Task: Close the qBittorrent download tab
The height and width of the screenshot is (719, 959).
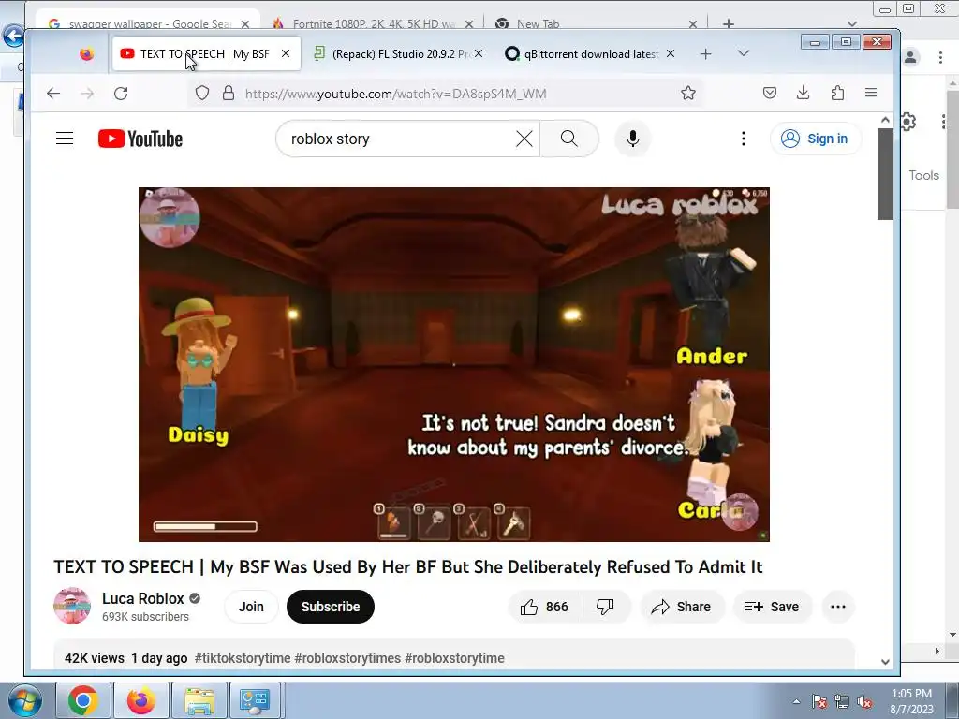Action: pyautogui.click(x=671, y=53)
